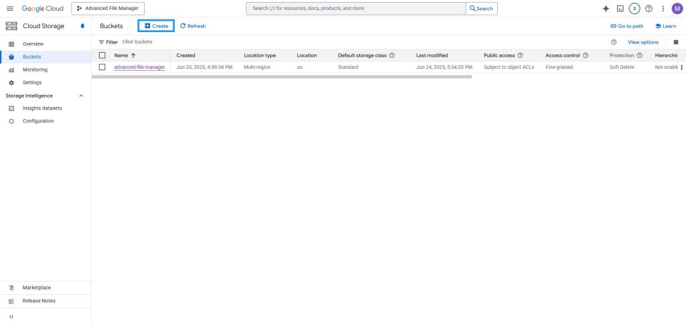This screenshot has width=686, height=325.
Task: Open the row actions menu for advanced-file-manager
Action: pos(681,68)
